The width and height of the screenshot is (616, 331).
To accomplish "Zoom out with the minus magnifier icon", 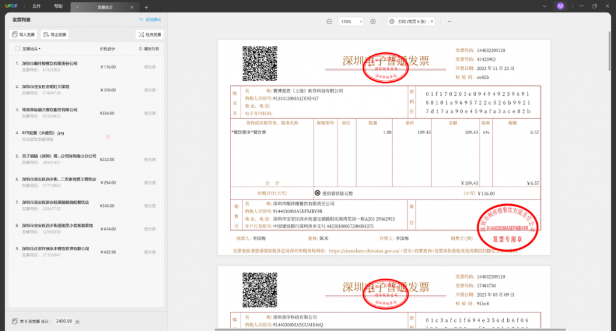I will click(x=329, y=22).
